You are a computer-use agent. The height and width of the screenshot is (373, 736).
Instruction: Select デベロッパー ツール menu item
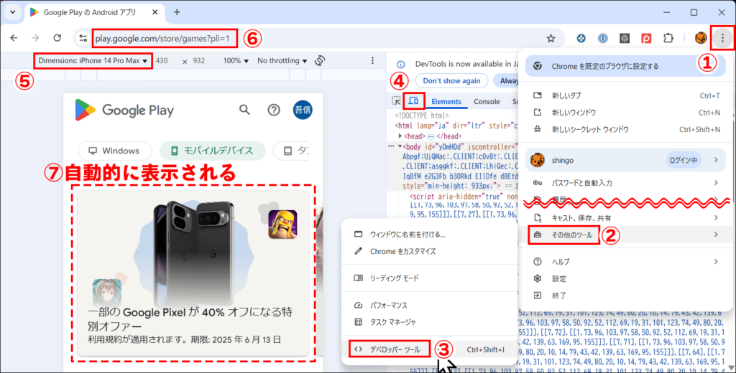[430, 349]
